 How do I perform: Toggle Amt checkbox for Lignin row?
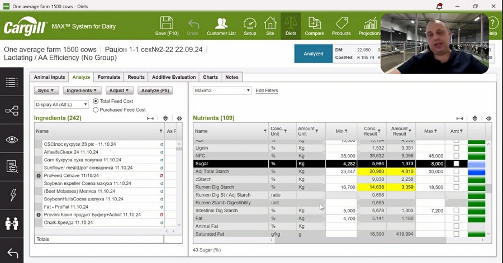click(x=456, y=148)
